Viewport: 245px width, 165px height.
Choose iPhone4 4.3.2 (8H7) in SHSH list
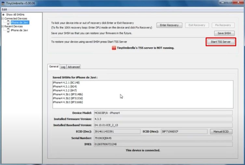[65, 90]
